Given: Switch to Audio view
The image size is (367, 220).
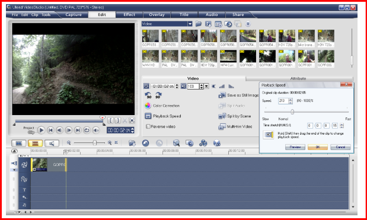Looking at the screenshot, I should pyautogui.click(x=52, y=144).
